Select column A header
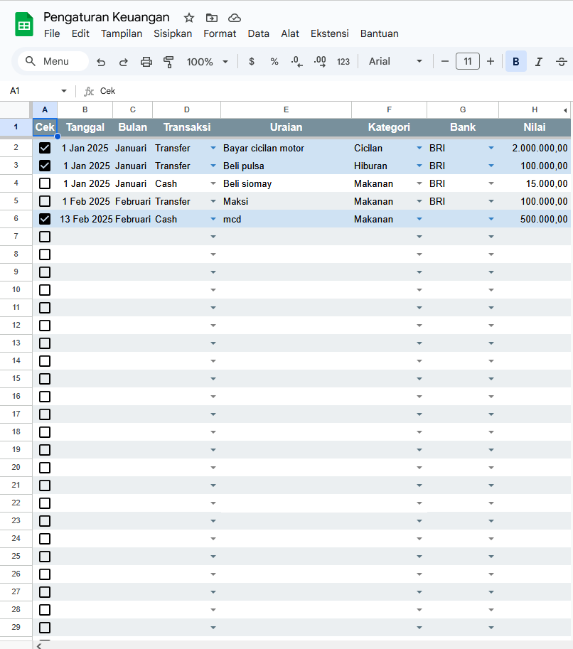 [x=45, y=109]
